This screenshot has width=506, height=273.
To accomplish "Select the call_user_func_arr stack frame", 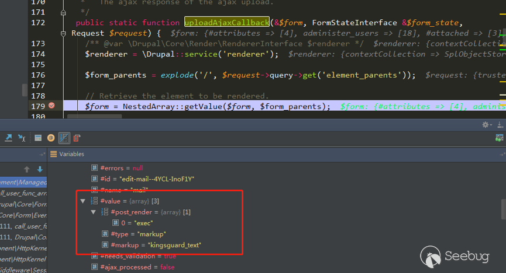I will point(23,193).
